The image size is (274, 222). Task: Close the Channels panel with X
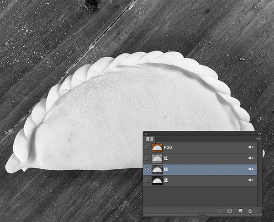tap(146, 134)
